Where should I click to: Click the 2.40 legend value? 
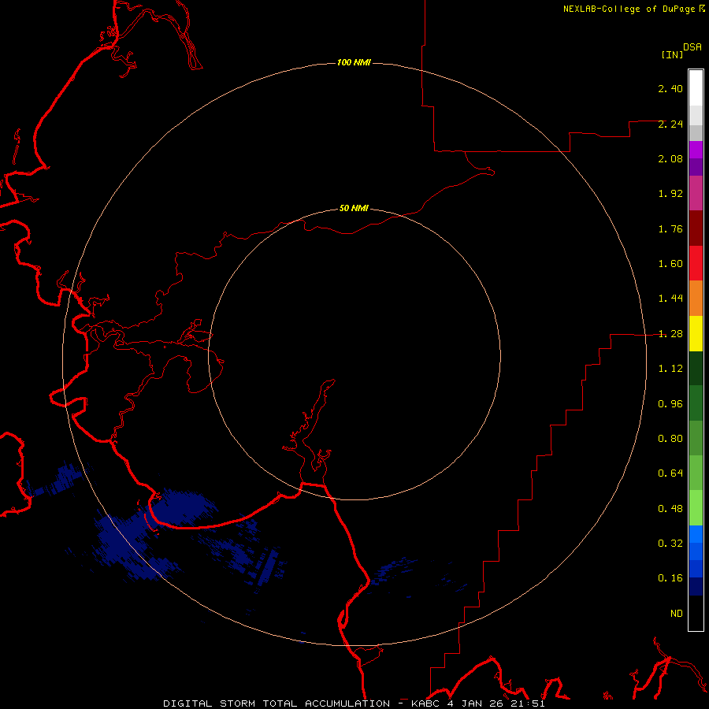[670, 88]
